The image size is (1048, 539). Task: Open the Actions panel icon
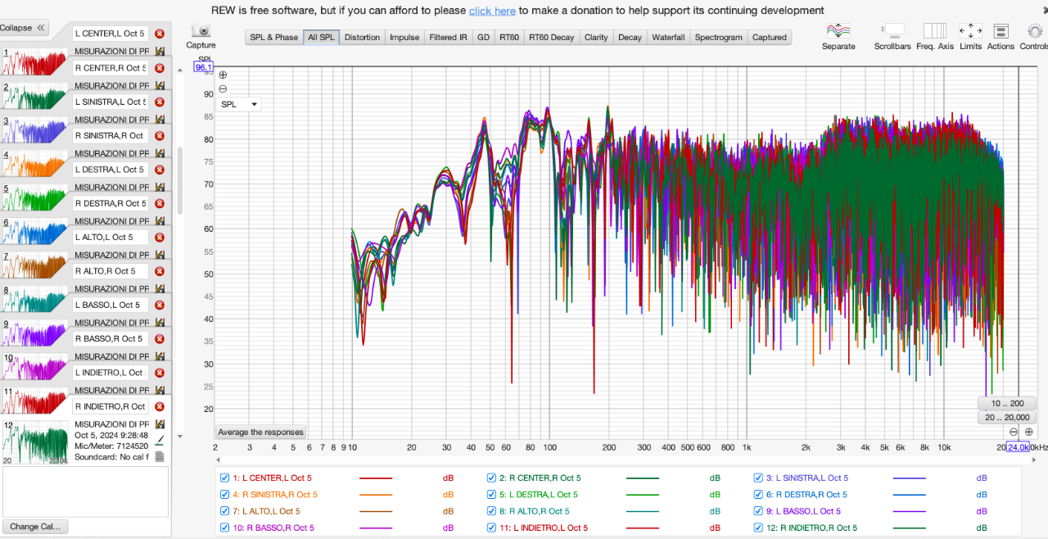pos(1001,31)
